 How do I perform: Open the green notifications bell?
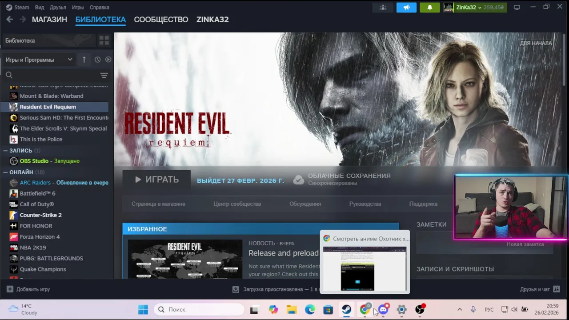(x=430, y=8)
